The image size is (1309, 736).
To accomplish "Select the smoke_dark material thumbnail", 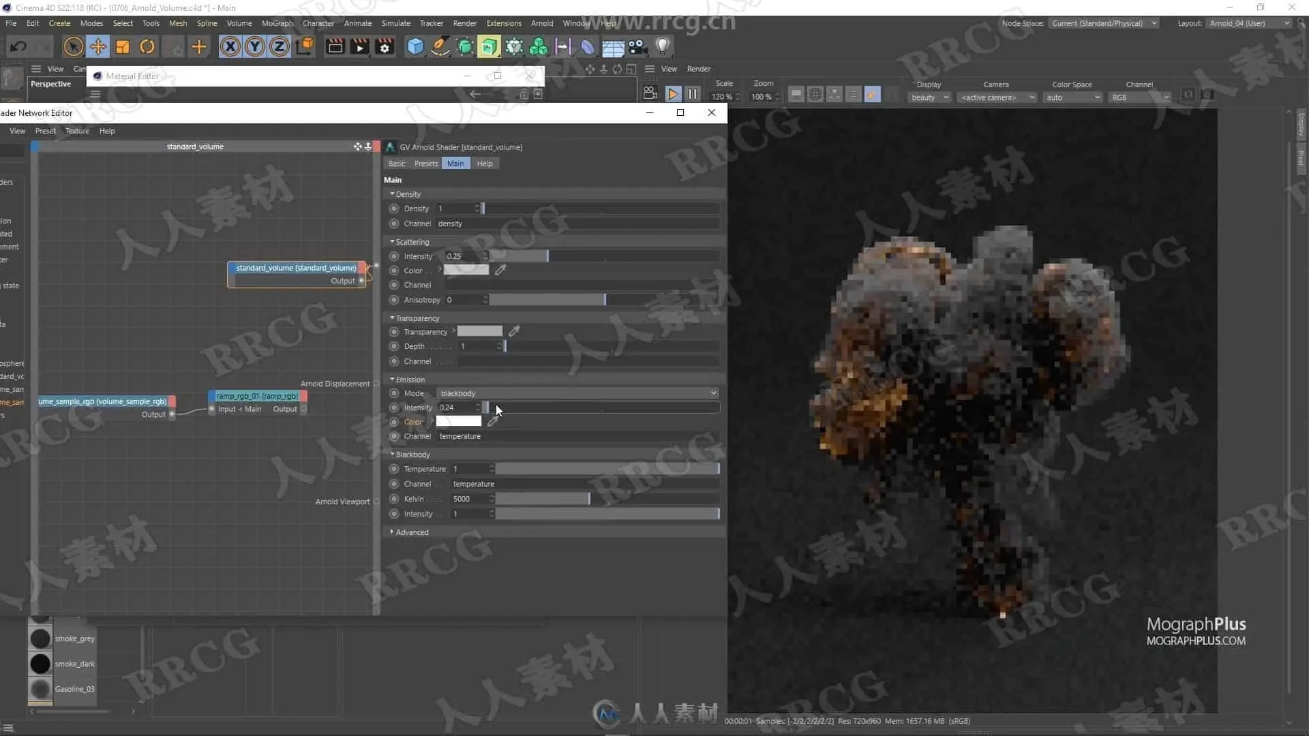I will (x=40, y=664).
